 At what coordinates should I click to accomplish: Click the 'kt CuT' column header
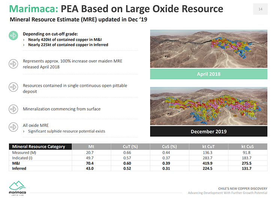[x=209, y=146]
